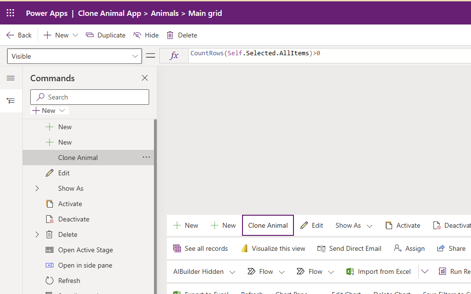Expand Import from Excel split chevron

[424, 271]
